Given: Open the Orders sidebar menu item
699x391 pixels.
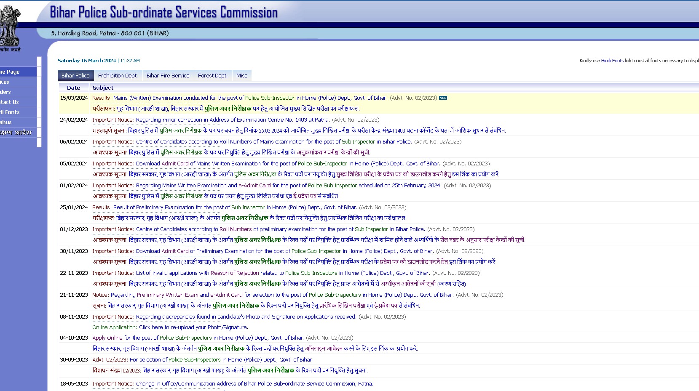Looking at the screenshot, I should (18, 92).
